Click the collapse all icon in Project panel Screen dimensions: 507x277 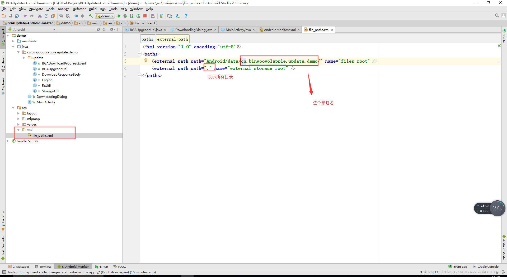click(104, 29)
